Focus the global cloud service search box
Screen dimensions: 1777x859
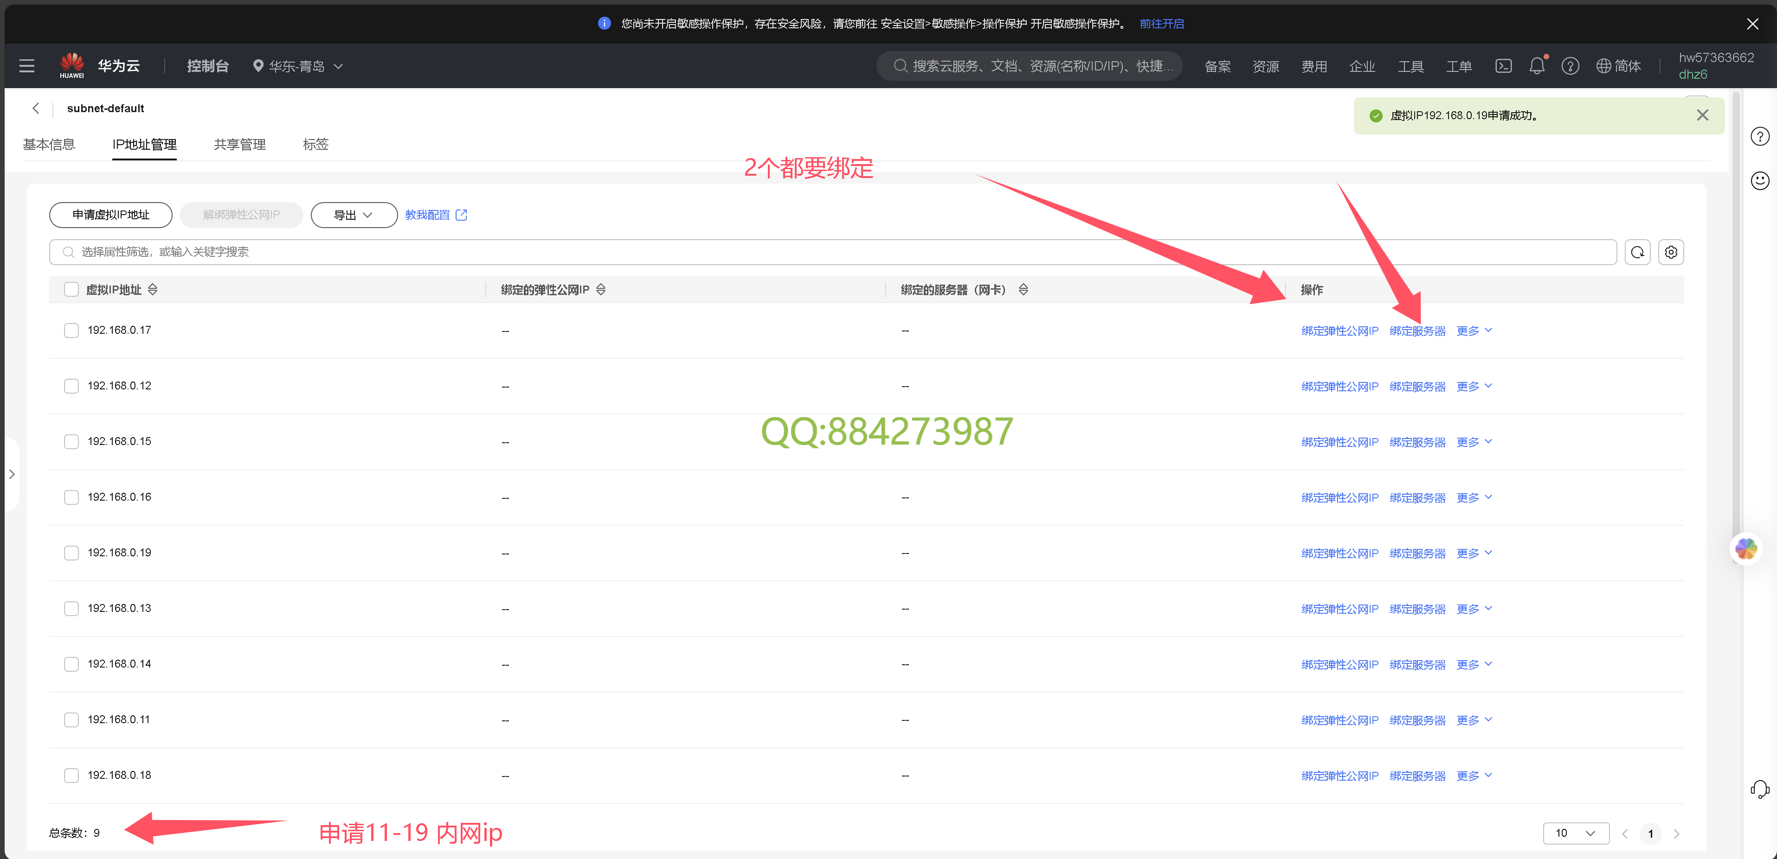(x=1029, y=66)
